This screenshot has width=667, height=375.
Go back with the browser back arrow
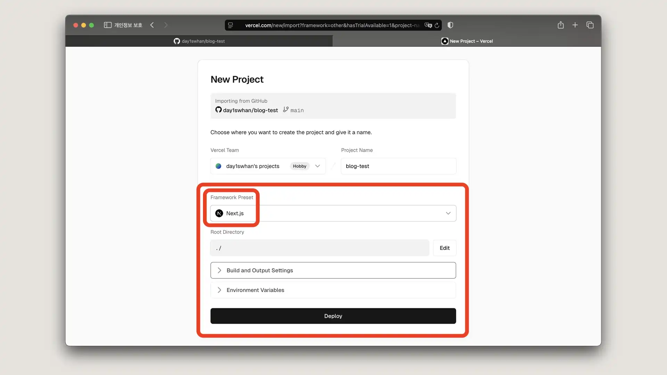(x=152, y=25)
